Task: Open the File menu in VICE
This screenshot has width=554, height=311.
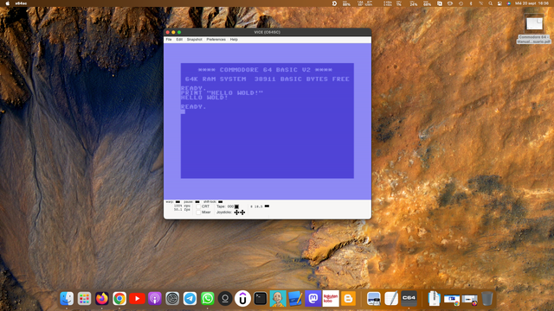Action: tap(169, 40)
